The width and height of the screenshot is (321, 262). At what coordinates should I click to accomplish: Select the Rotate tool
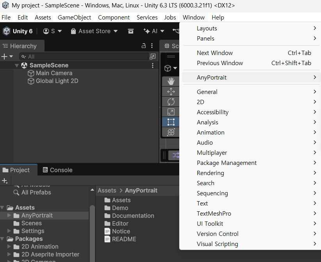[x=171, y=102]
